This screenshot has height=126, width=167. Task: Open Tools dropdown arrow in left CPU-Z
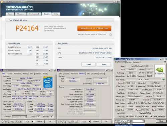pos(33,122)
